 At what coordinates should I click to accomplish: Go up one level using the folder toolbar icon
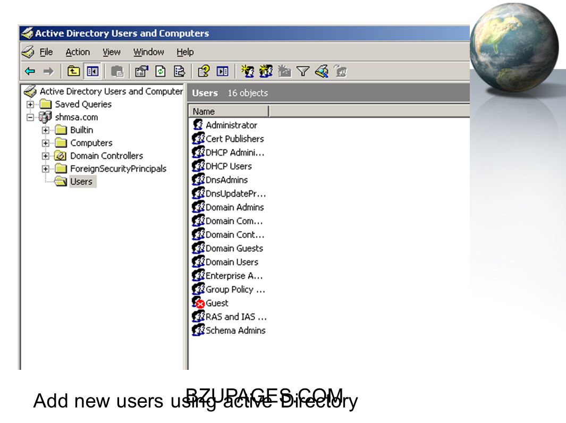coord(74,71)
